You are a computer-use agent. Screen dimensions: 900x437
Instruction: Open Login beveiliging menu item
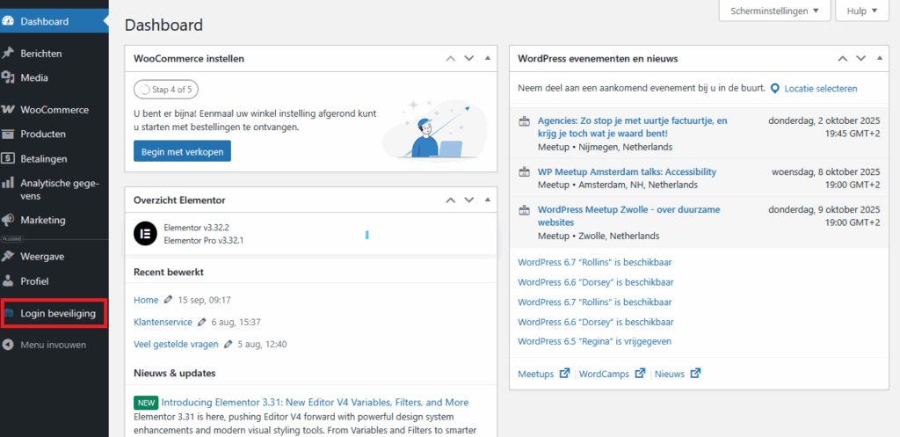point(57,313)
